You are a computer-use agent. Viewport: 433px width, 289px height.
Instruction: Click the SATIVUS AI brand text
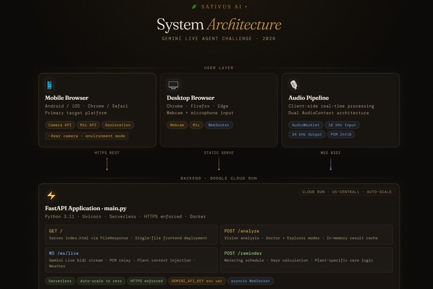(221, 7)
